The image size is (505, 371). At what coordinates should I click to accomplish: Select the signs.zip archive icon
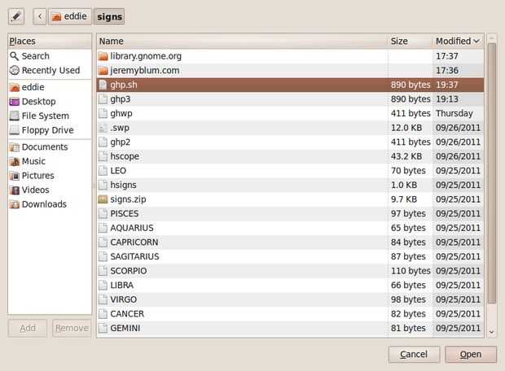tap(103, 199)
